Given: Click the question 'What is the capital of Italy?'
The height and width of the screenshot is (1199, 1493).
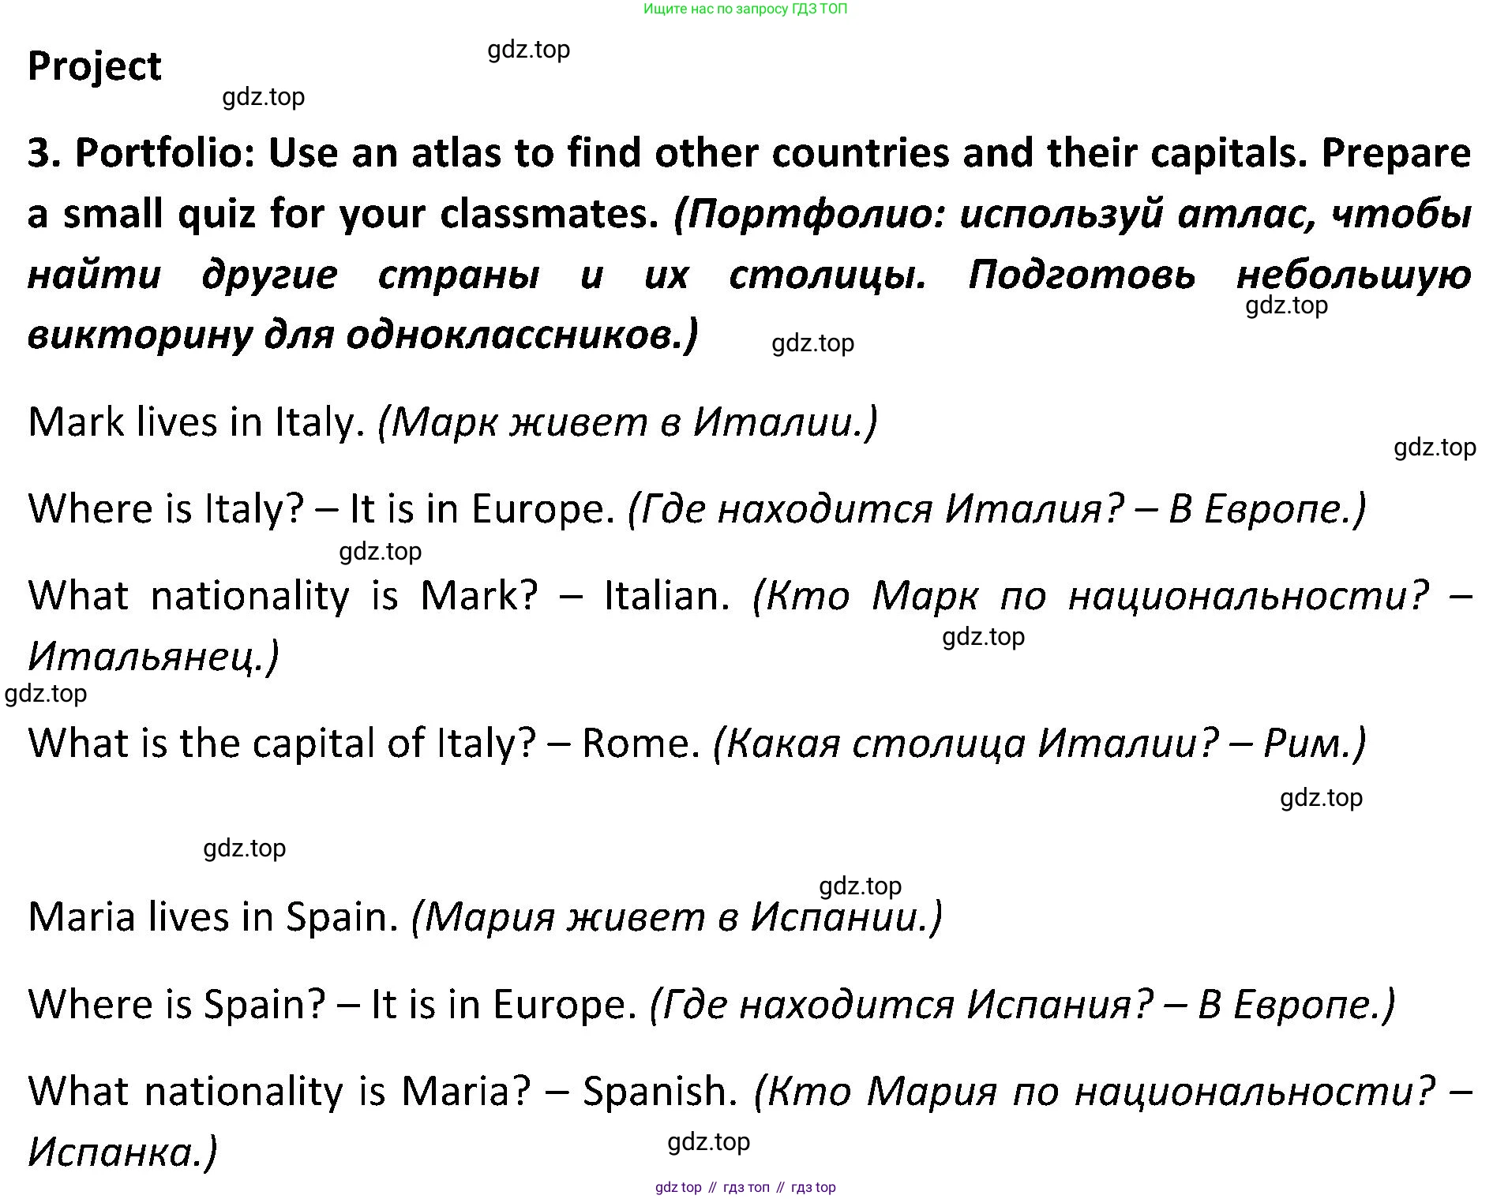Looking at the screenshot, I should (282, 744).
